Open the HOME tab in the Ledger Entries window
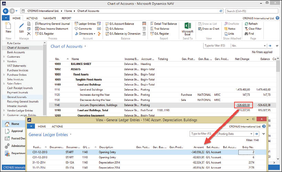This screenshot has width=282, height=172. click(x=42, y=126)
